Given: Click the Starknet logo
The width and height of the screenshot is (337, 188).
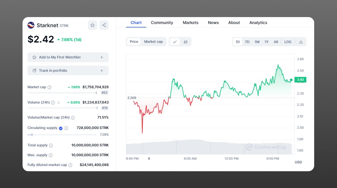Looking at the screenshot, I should (31, 25).
